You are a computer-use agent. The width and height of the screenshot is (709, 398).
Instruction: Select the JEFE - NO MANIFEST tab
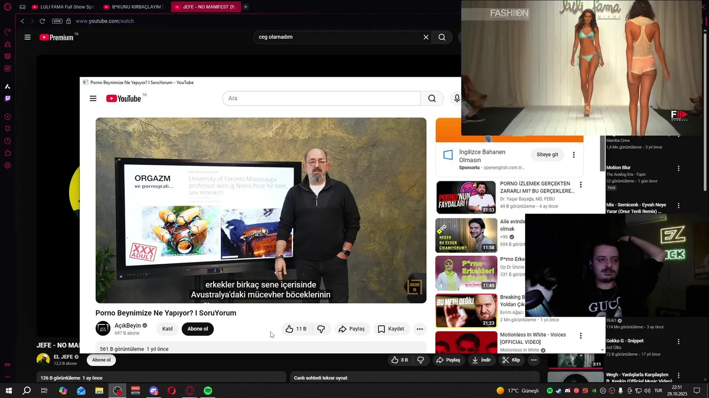click(205, 7)
